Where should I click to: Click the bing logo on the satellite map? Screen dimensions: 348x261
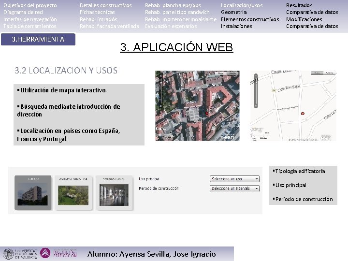[x=161, y=129]
